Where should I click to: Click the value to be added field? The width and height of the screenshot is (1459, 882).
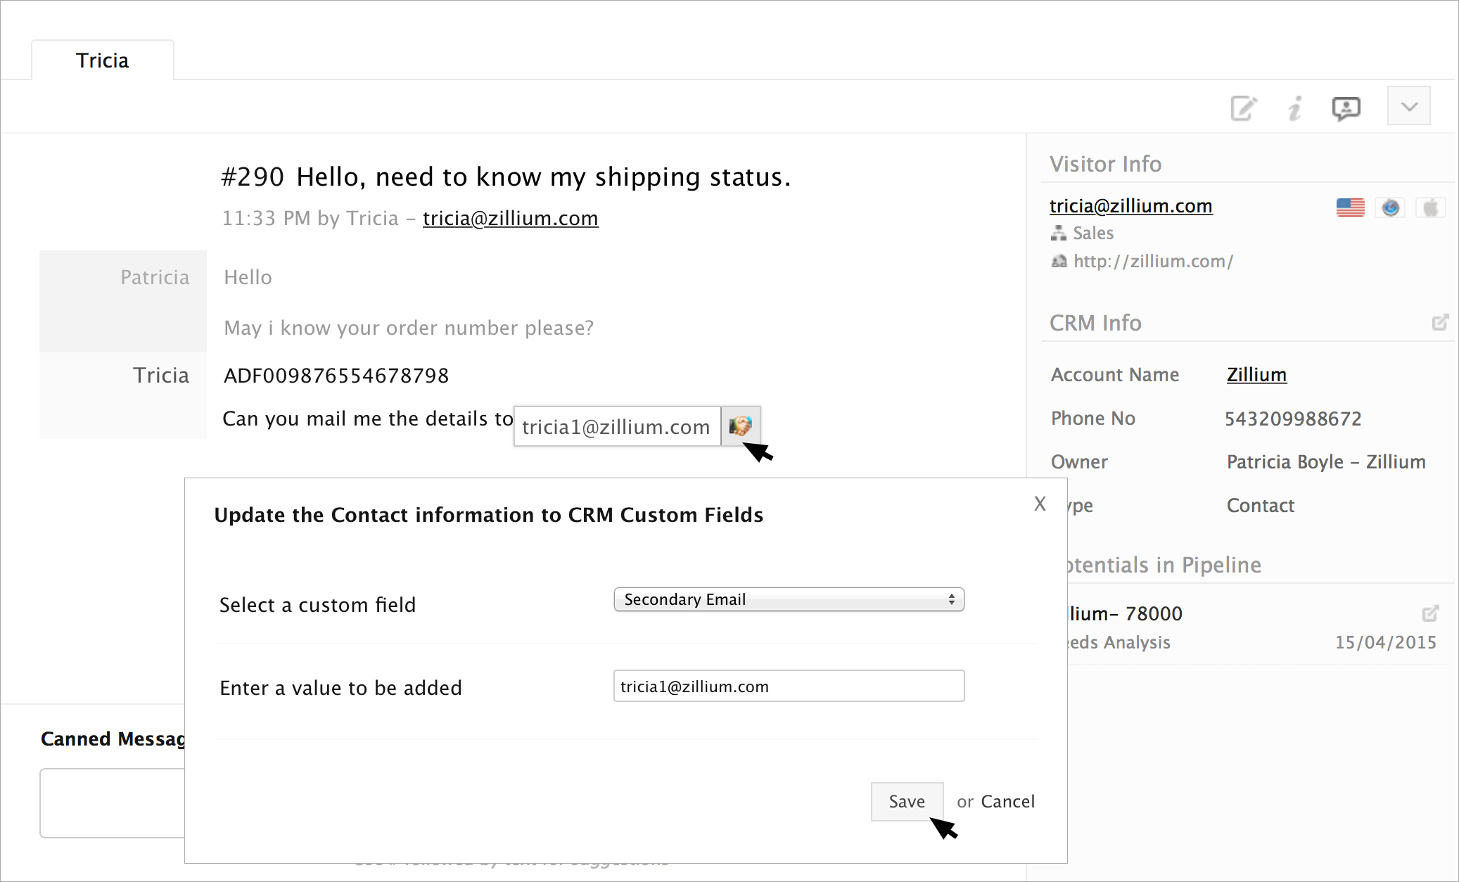point(789,686)
